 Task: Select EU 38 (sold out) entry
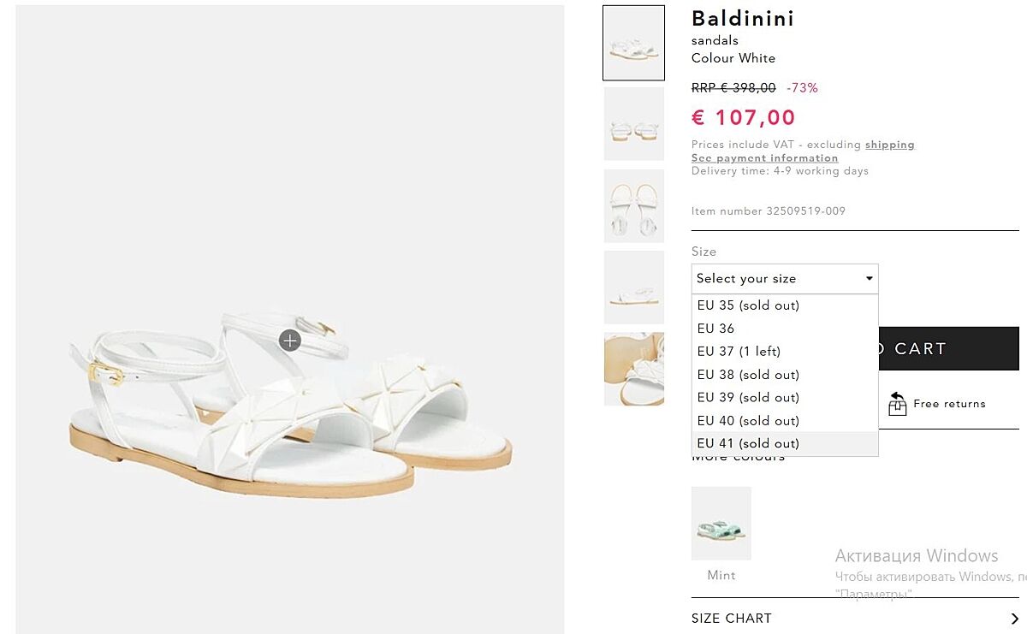pos(748,375)
